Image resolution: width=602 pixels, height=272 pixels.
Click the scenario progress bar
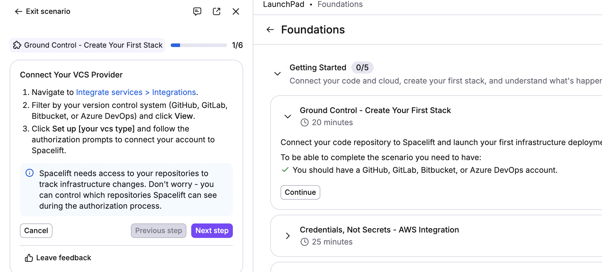[199, 45]
